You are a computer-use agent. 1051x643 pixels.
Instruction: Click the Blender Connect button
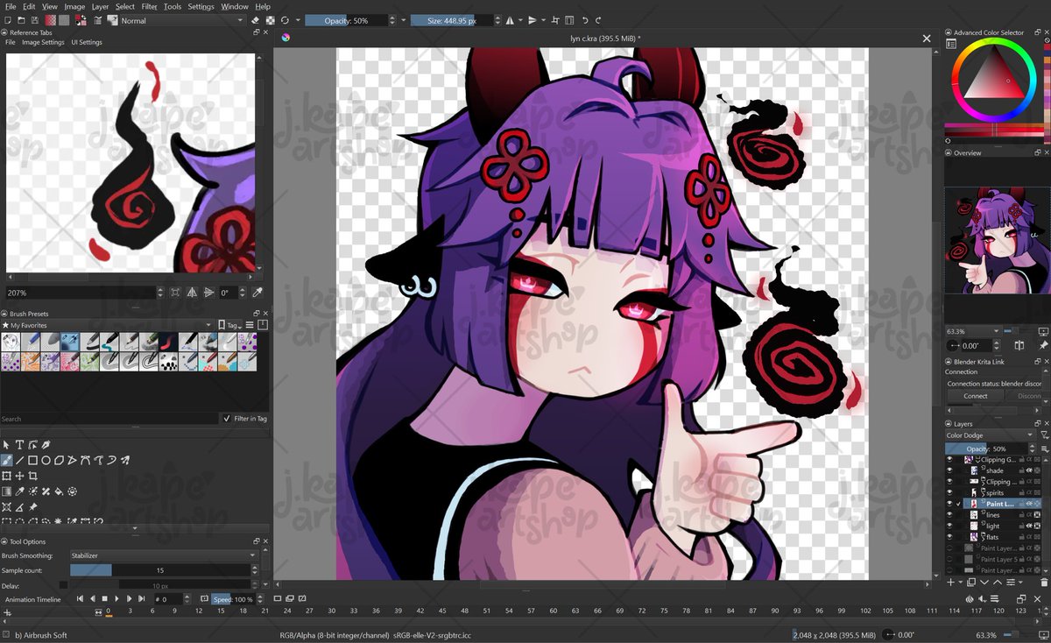(x=976, y=396)
